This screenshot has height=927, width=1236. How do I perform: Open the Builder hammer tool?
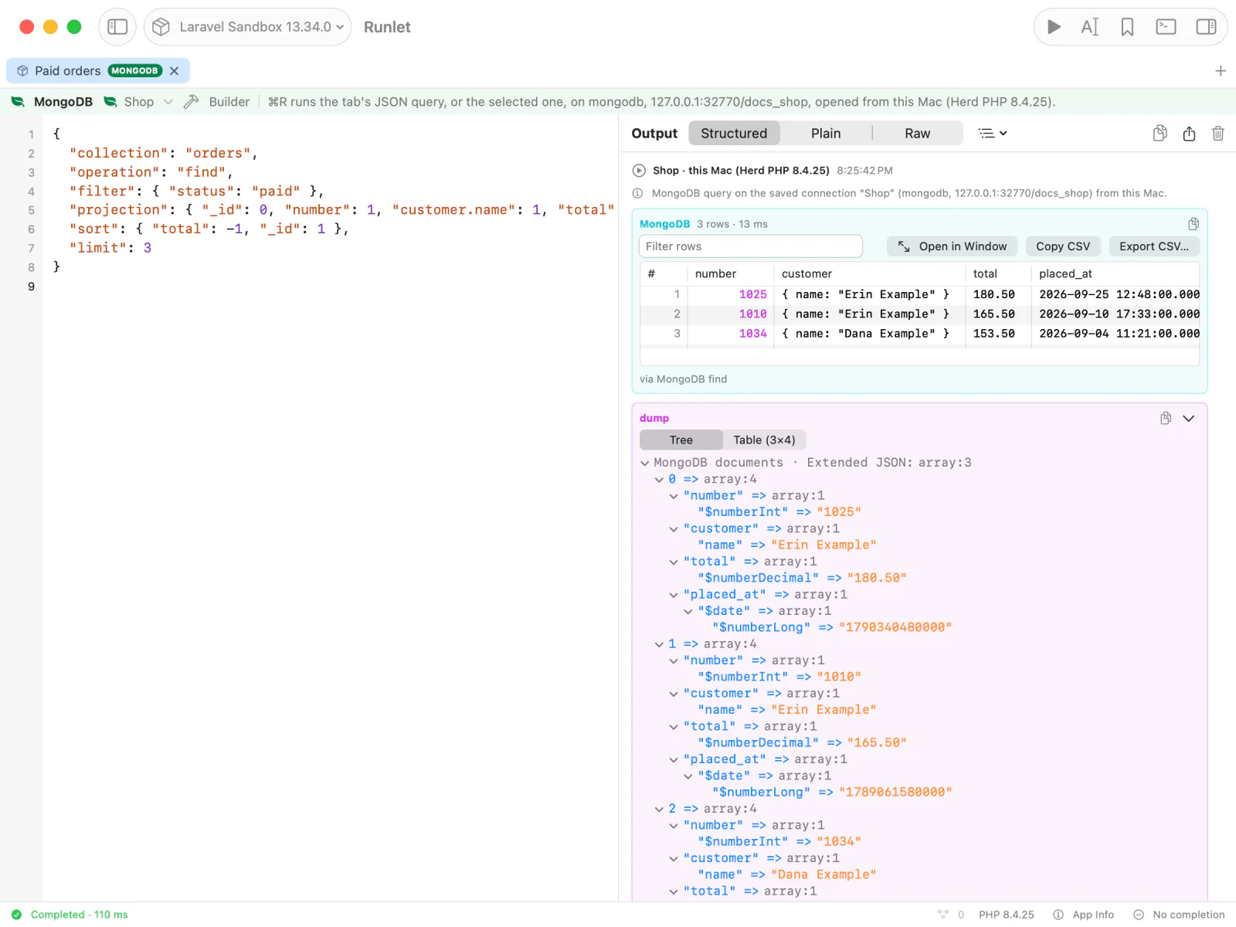(x=217, y=102)
